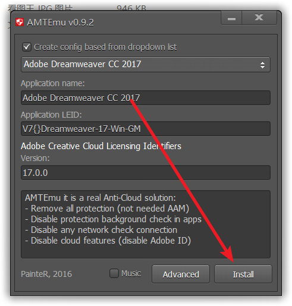Uncheck Create config based from dropdown list
Screen dimensions: 292x306
click(x=27, y=47)
